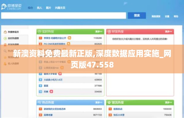Focus the main search input field
This screenshot has width=184, height=118.
click(63, 15)
